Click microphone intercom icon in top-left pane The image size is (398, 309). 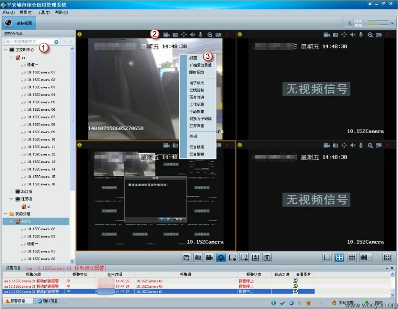tap(201, 35)
